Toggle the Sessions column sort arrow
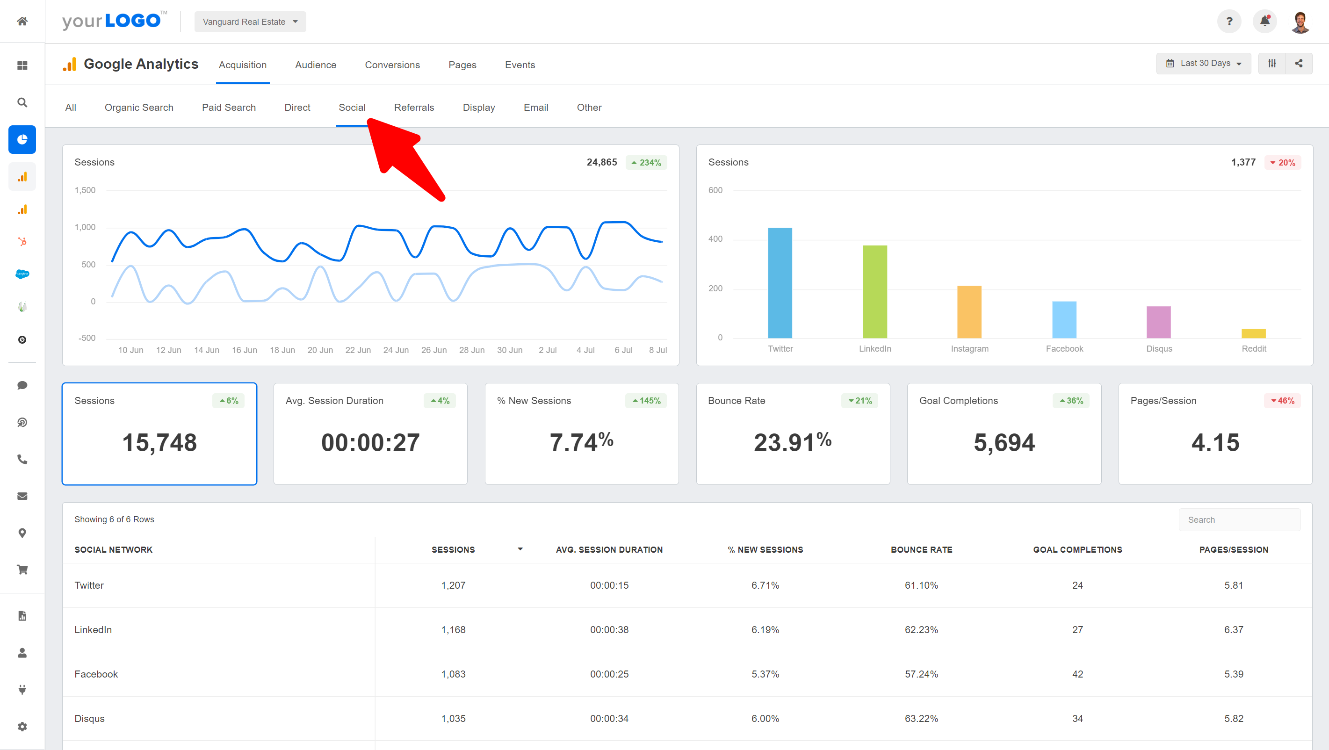1329x750 pixels. [x=520, y=549]
